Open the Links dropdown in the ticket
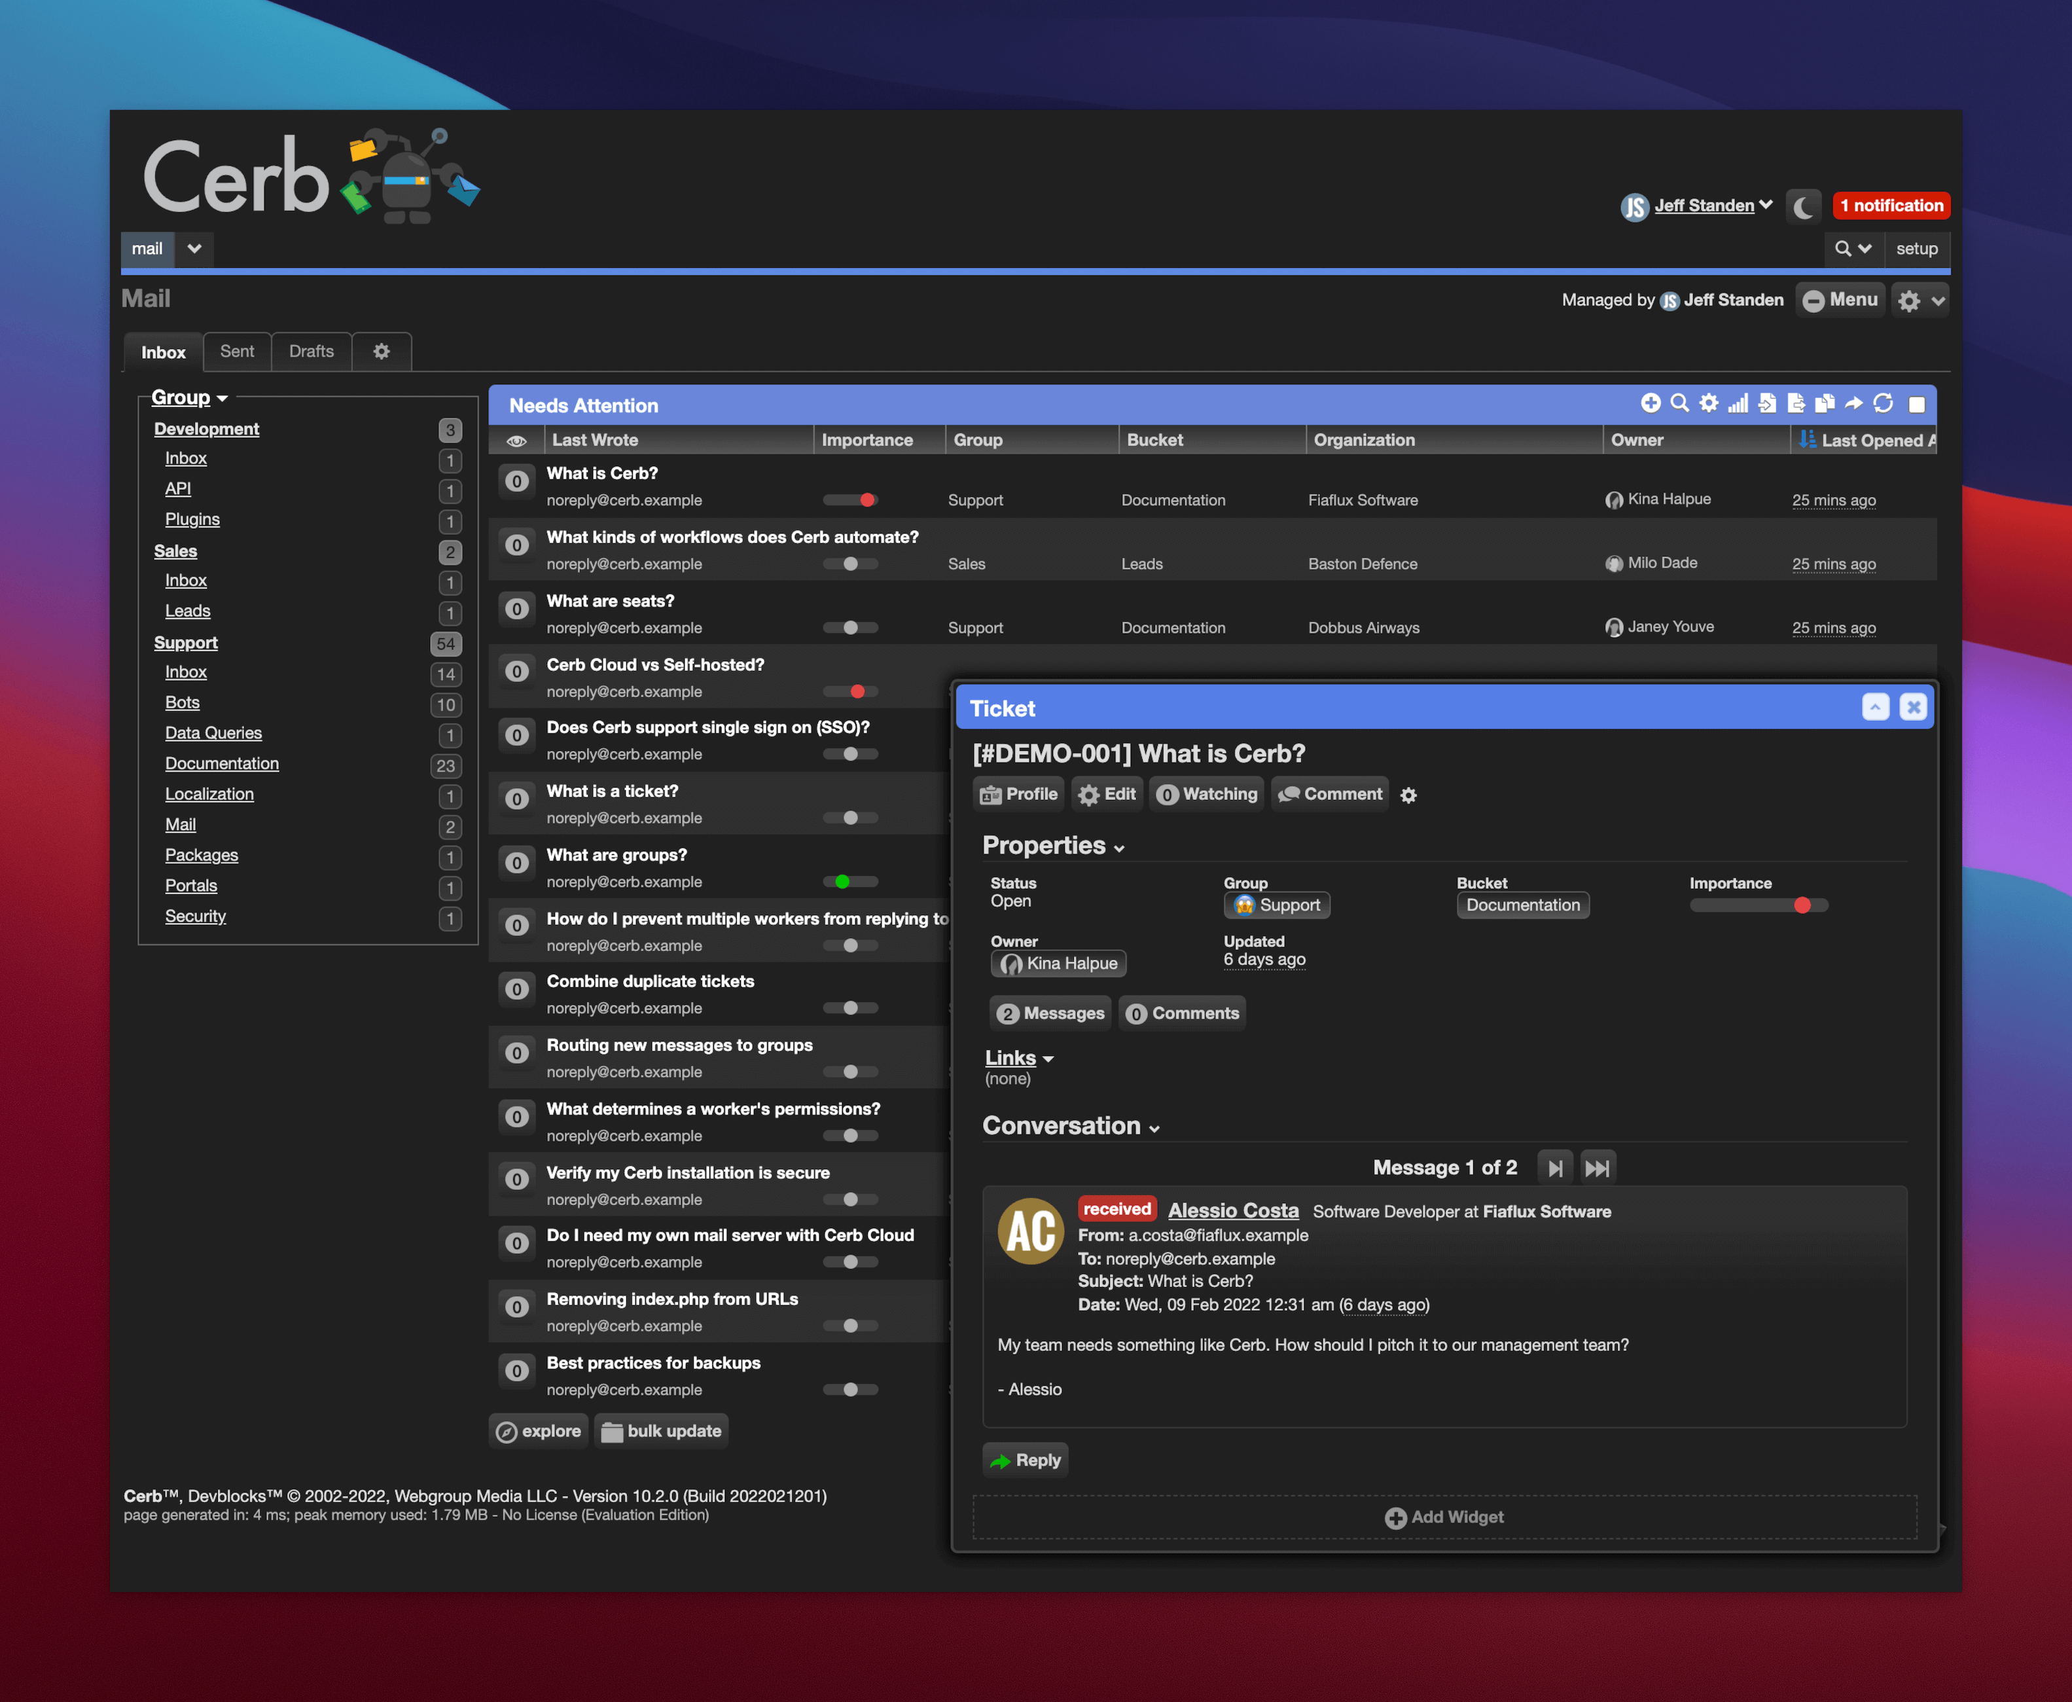2072x1702 pixels. (1048, 1058)
